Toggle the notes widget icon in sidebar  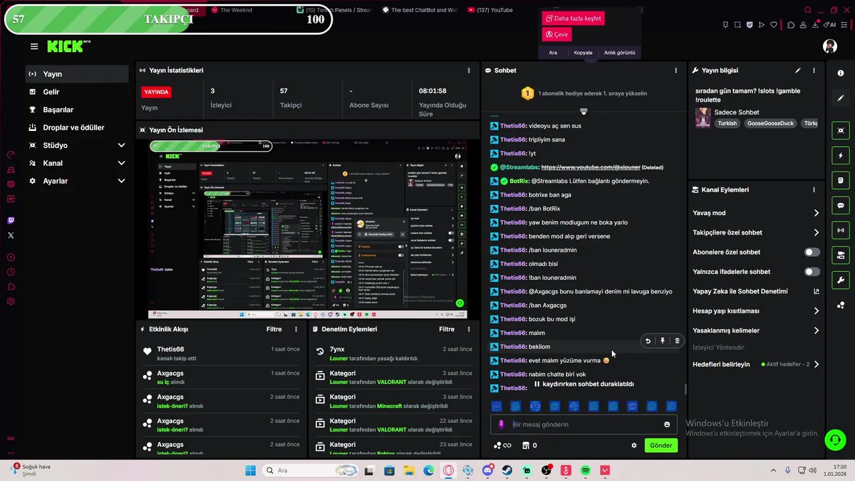(x=840, y=180)
